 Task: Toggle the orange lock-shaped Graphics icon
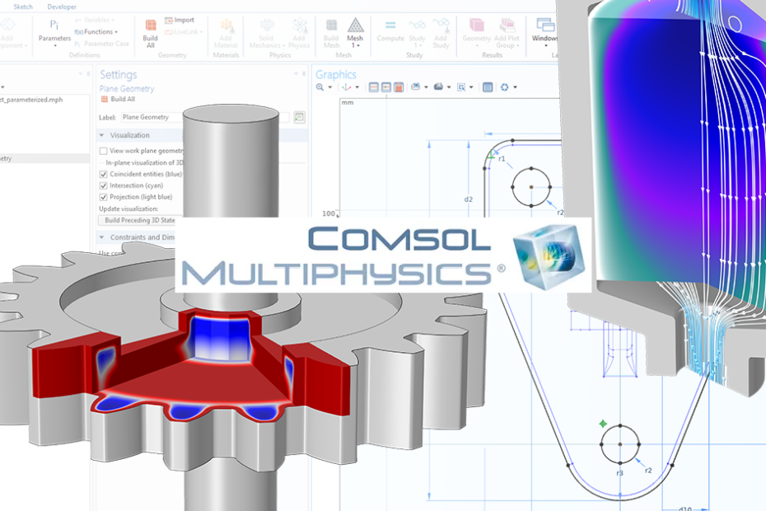point(399,87)
